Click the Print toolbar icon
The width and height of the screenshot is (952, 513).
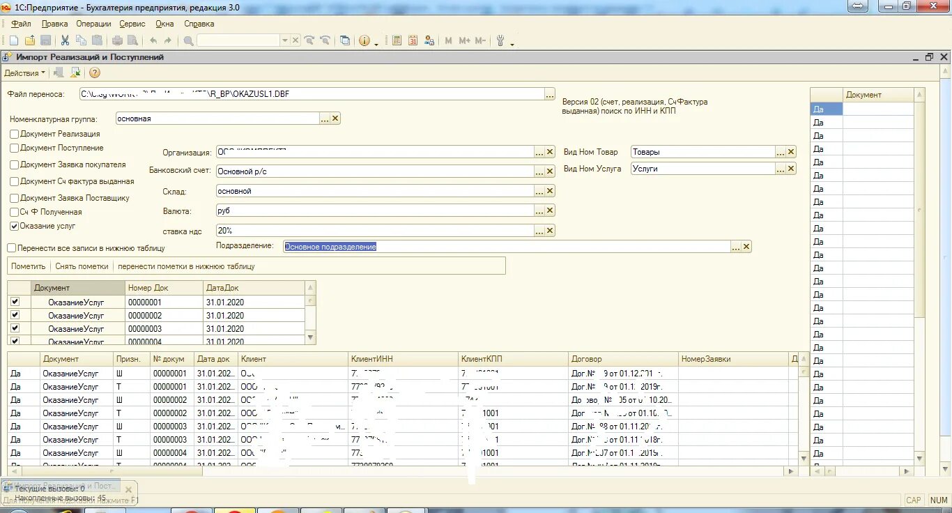tap(117, 41)
